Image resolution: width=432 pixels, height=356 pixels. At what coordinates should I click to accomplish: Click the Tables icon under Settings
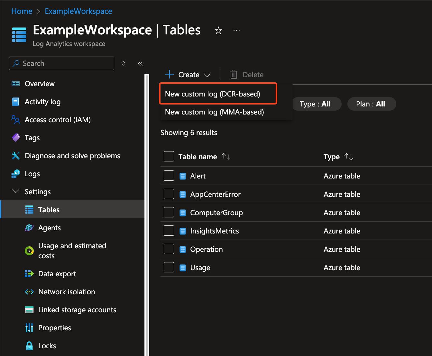click(29, 210)
